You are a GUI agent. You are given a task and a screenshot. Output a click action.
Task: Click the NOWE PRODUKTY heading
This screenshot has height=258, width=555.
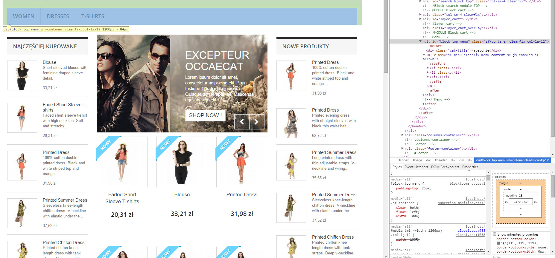tap(305, 47)
